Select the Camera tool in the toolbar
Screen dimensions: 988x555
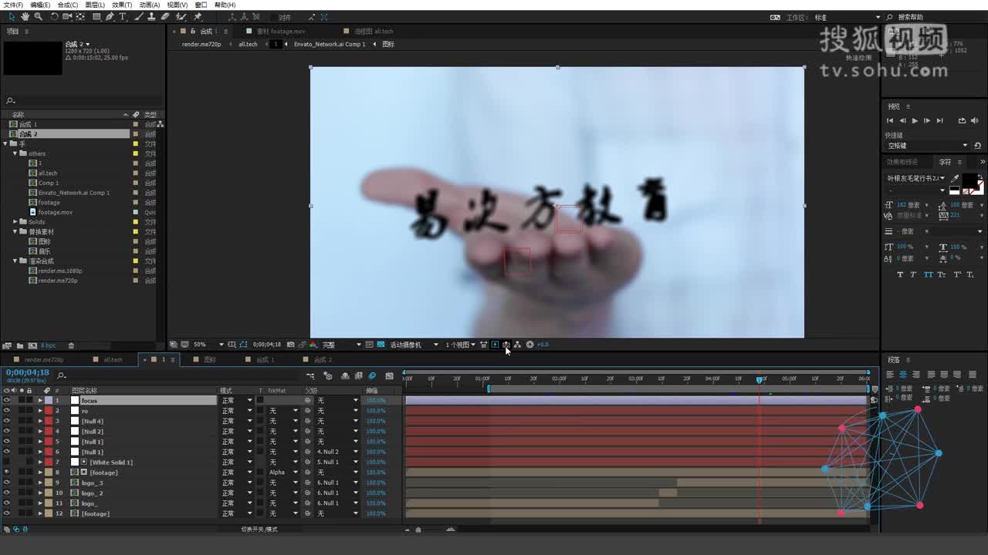[x=67, y=17]
